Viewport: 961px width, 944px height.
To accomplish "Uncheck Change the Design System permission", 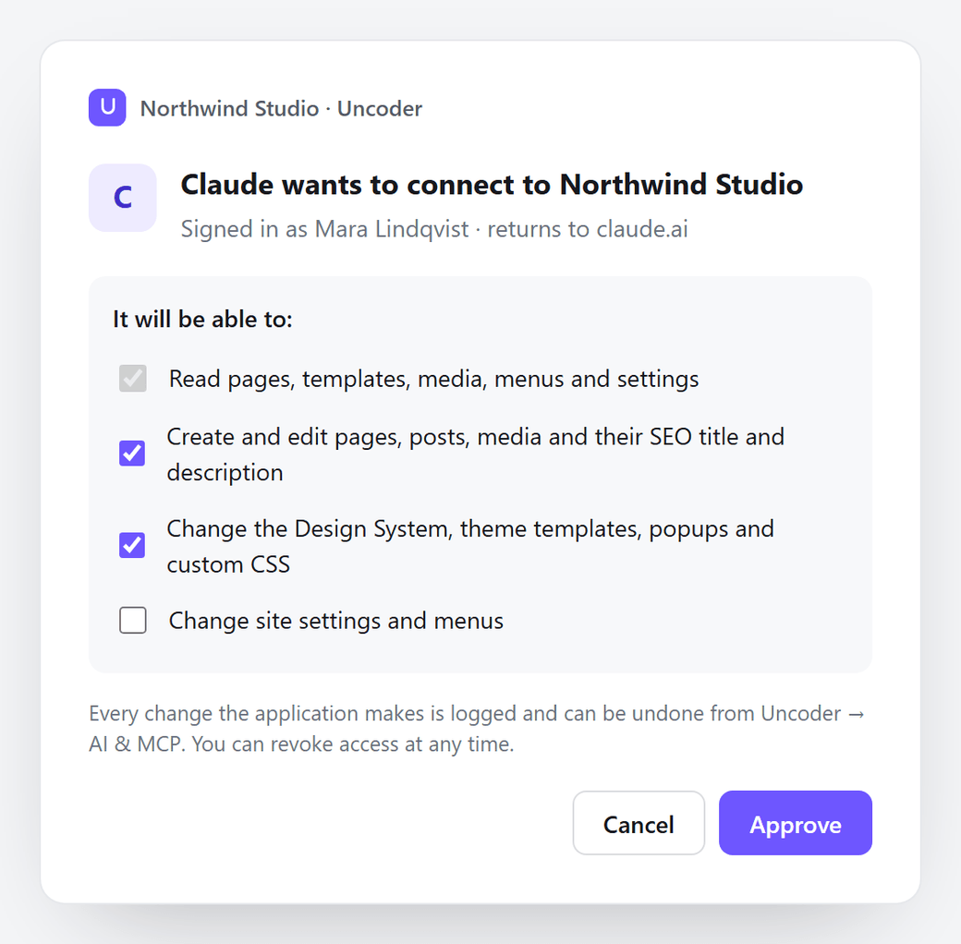I will pos(132,545).
